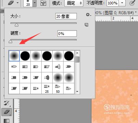This screenshot has height=123, width=138.
Task: Click the 硬度 field showing 0%
Action: (x=67, y=34)
